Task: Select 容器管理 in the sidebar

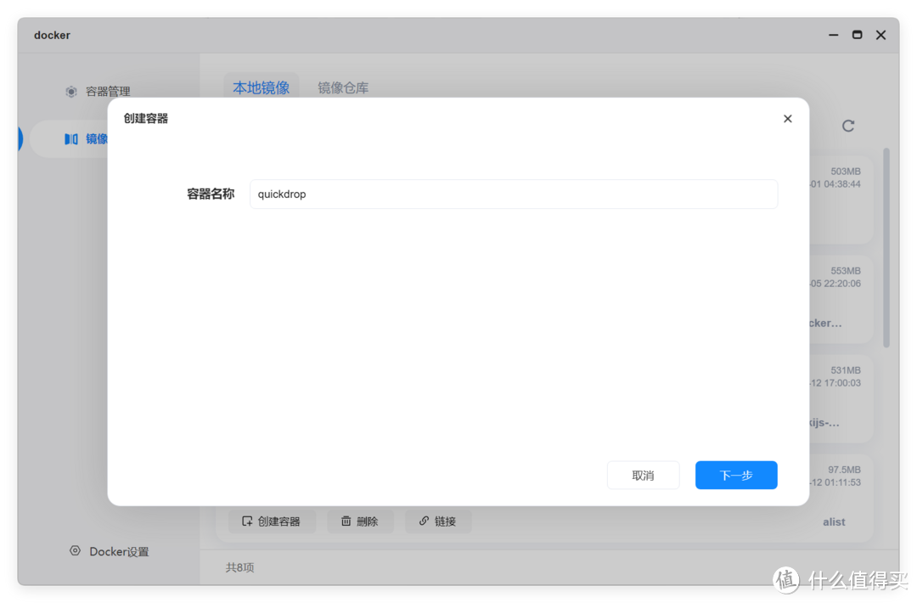Action: click(102, 91)
